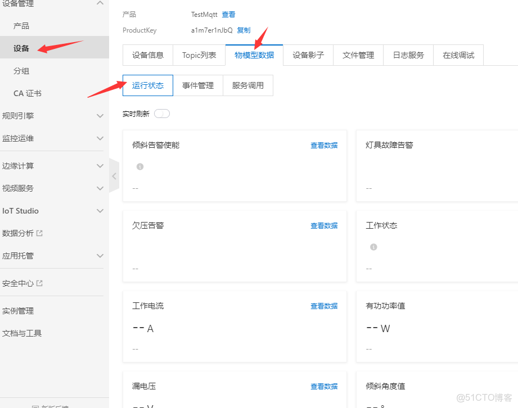Click 查看数据 for 倾斜告警使能
Screen dimensions: 518x408
click(x=324, y=145)
